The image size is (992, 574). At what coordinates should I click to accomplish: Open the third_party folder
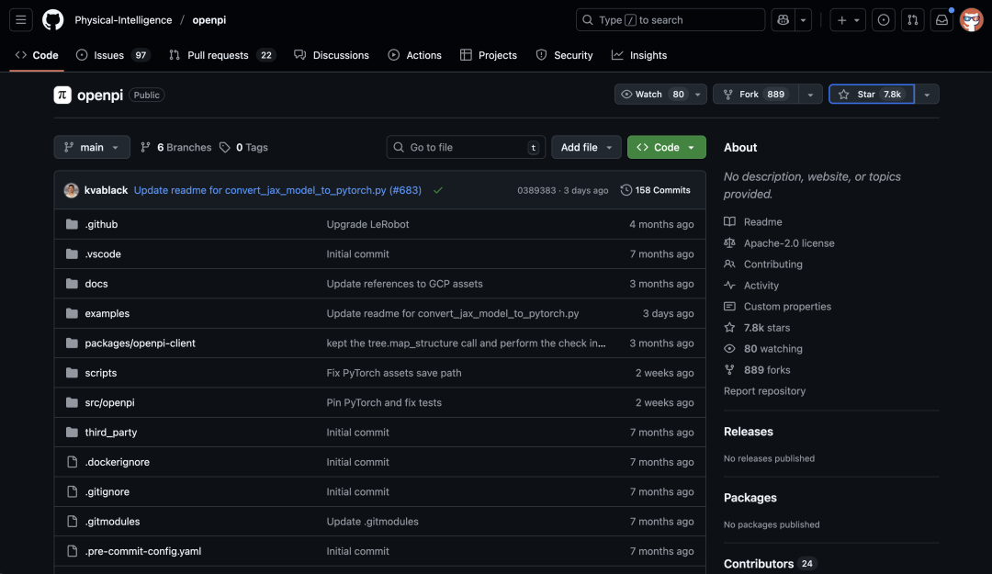(111, 433)
